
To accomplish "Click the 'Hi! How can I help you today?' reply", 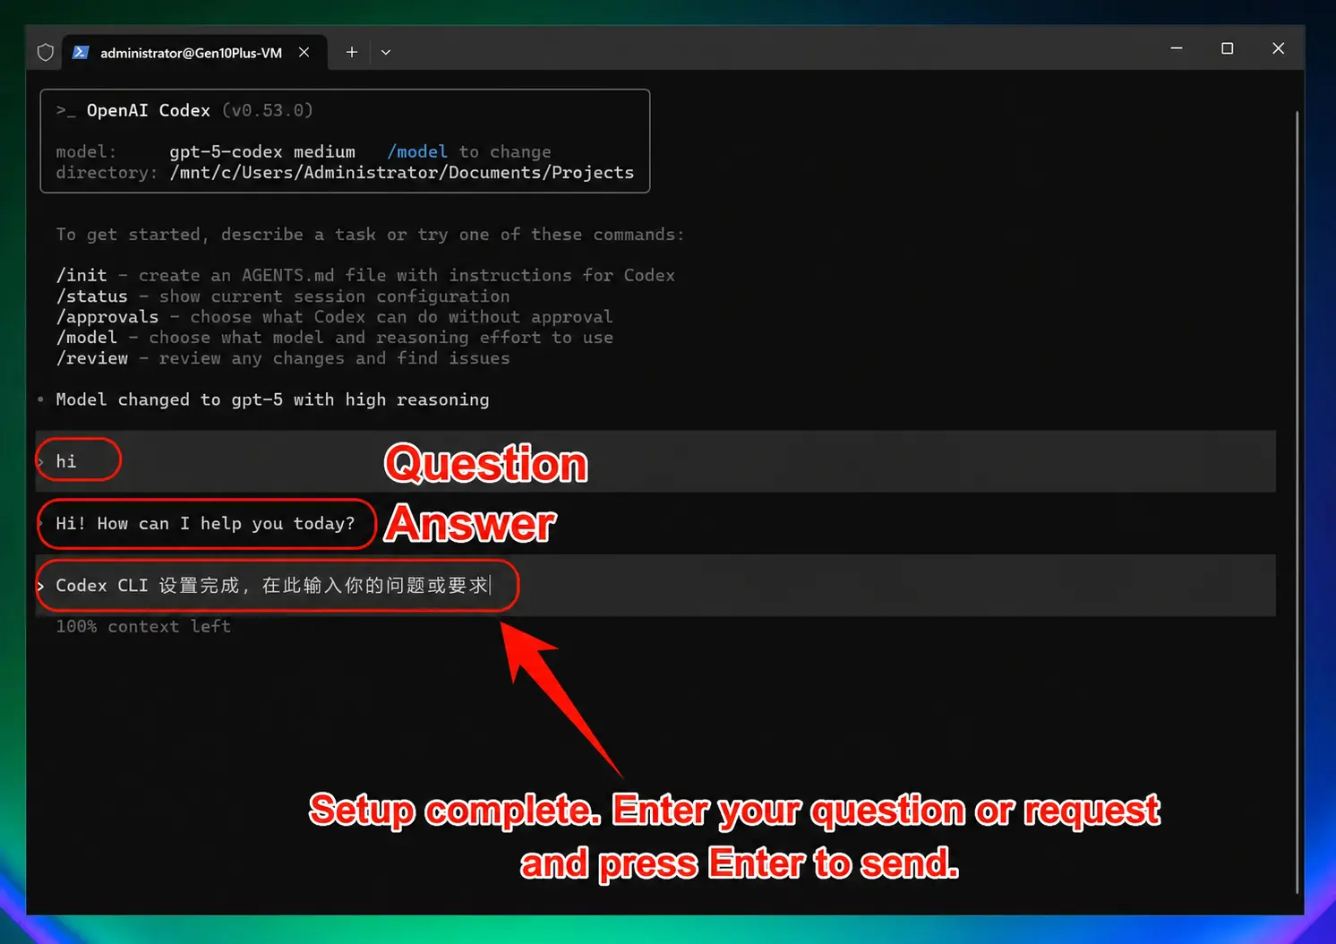I will click(x=205, y=523).
